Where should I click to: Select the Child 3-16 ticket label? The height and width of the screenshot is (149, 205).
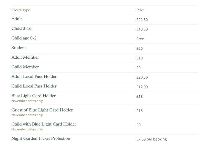click(22, 29)
